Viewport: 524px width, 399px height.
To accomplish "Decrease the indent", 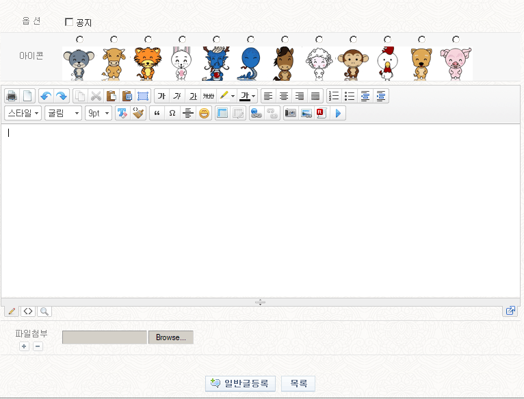I will (365, 96).
